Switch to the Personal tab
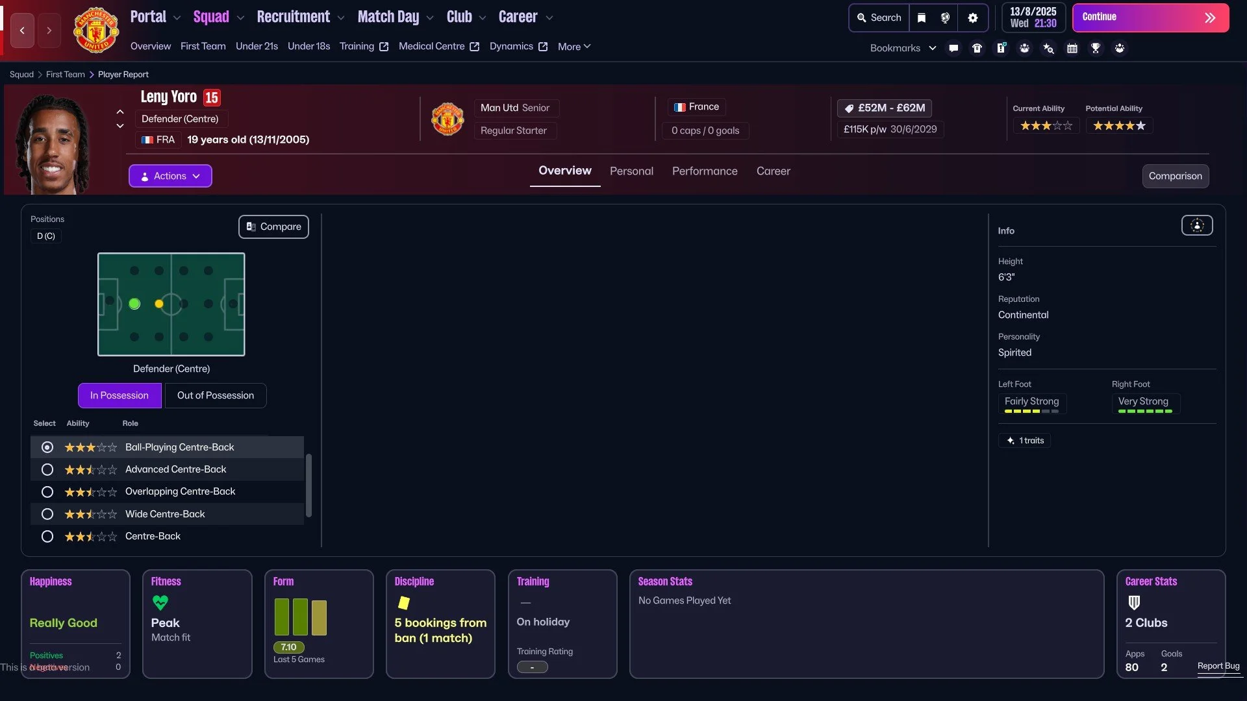The width and height of the screenshot is (1247, 701). tap(631, 171)
